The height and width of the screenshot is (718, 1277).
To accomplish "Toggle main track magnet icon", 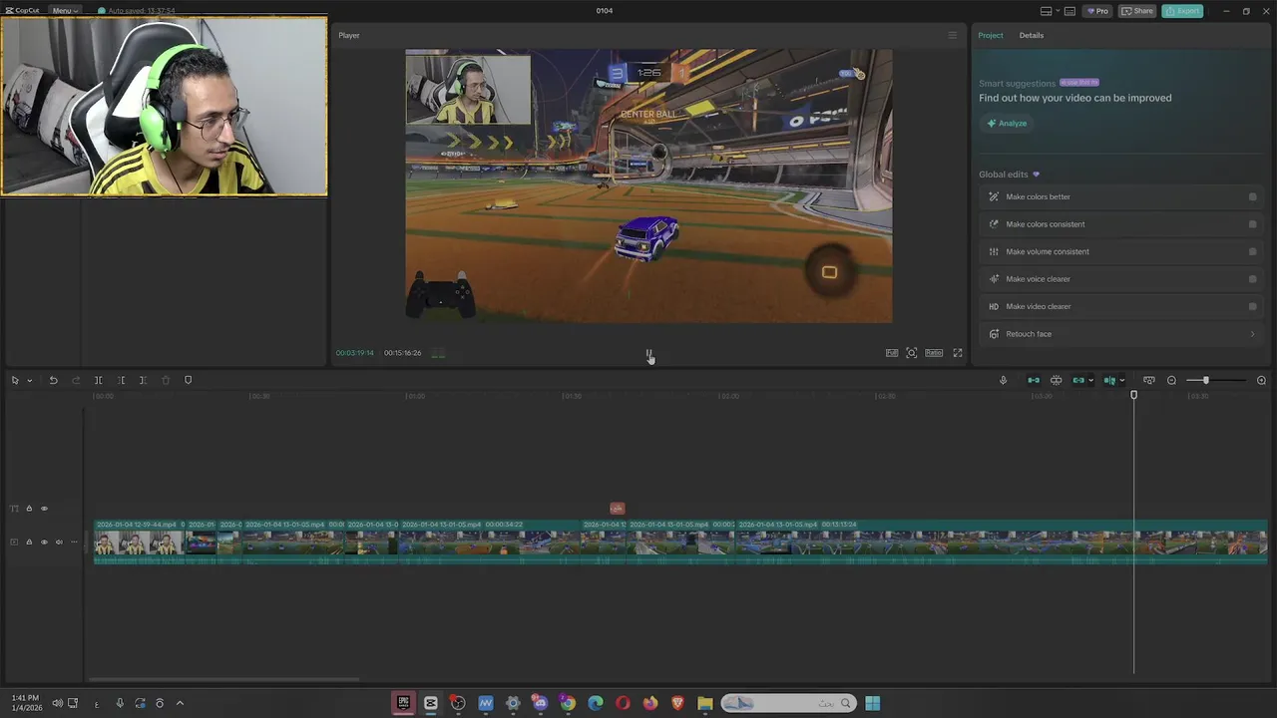I will [x=1034, y=380].
